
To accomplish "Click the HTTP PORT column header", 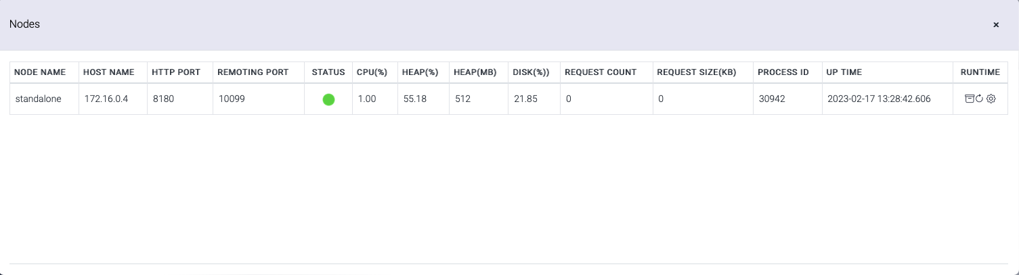I will pyautogui.click(x=176, y=72).
